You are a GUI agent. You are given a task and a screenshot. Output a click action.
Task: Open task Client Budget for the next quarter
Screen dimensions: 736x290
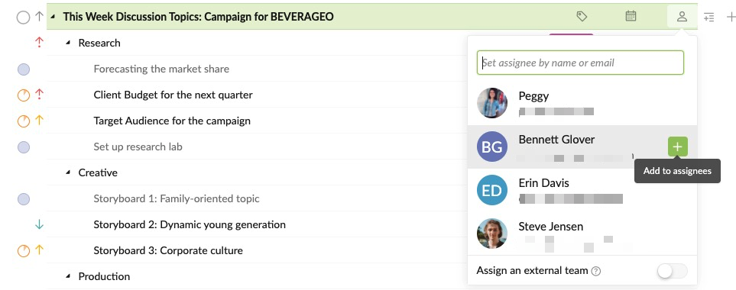[173, 95]
